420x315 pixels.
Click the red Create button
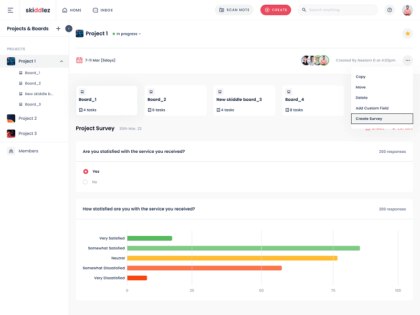pyautogui.click(x=276, y=10)
